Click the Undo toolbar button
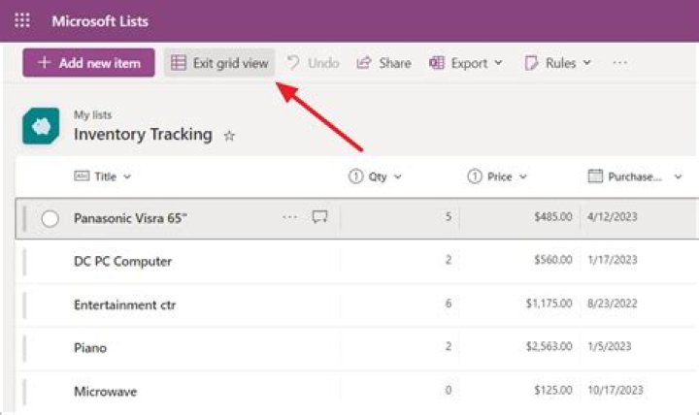 (x=313, y=63)
